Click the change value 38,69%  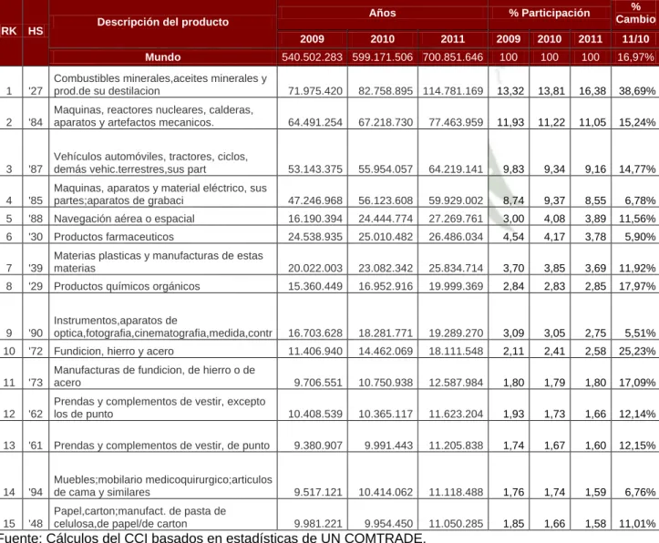coord(637,91)
